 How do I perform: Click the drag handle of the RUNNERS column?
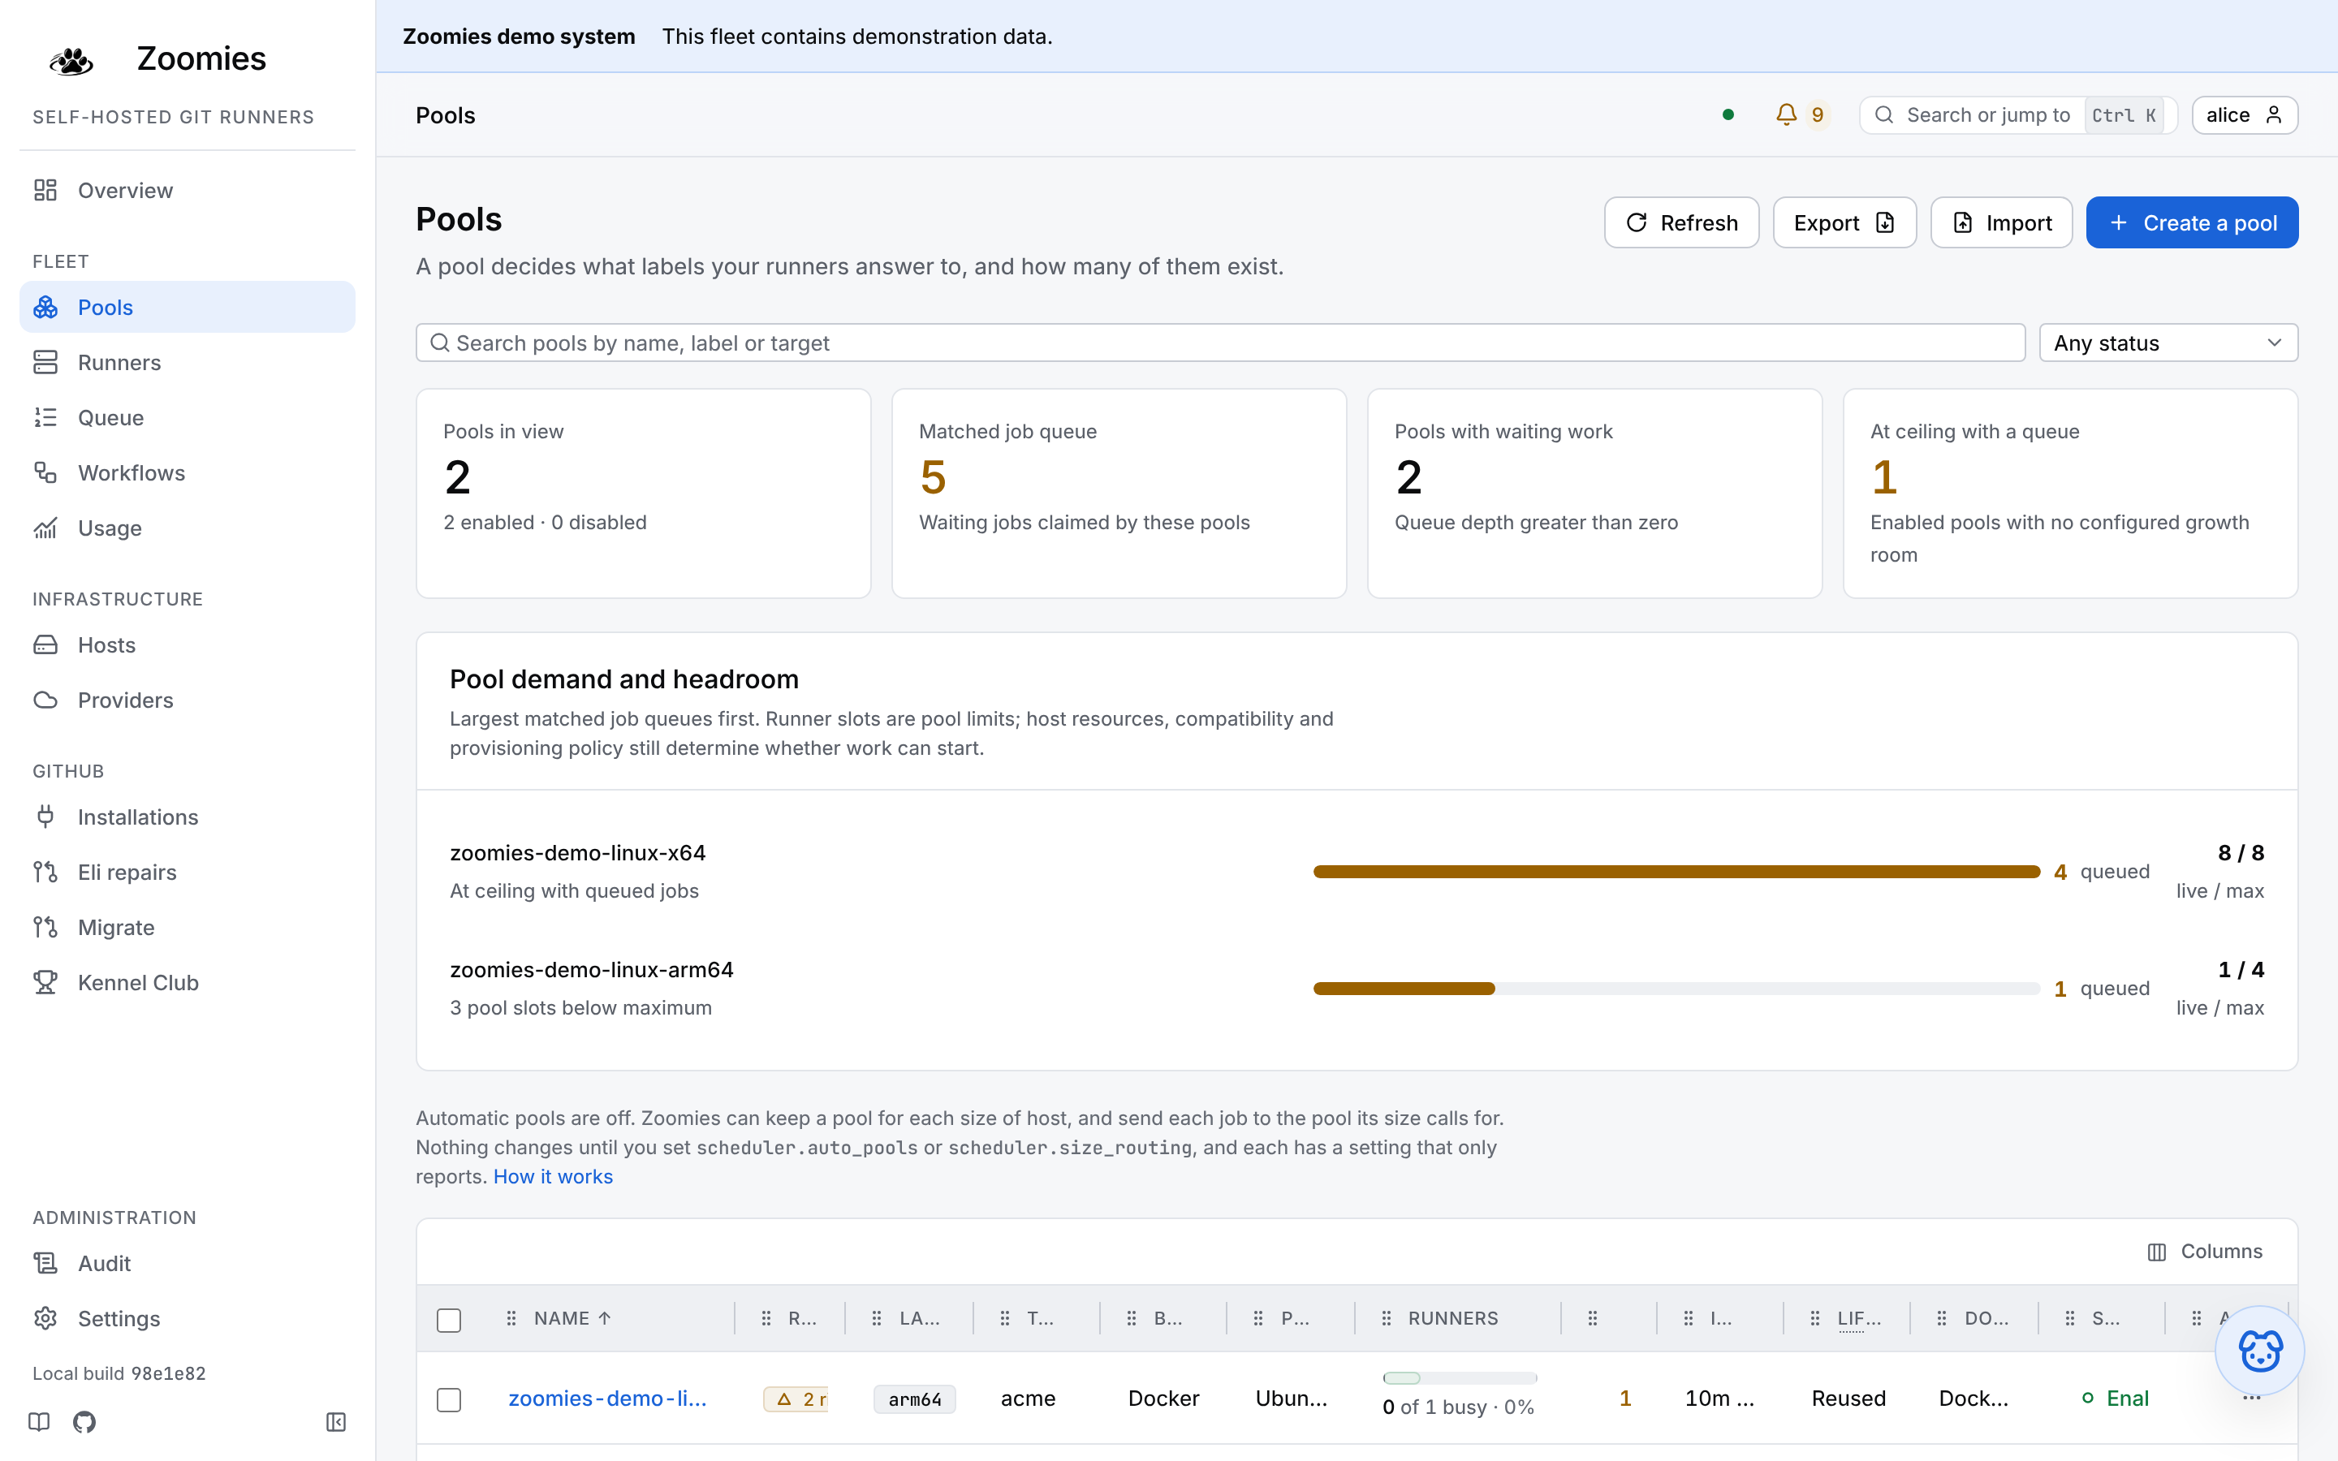tap(1386, 1318)
